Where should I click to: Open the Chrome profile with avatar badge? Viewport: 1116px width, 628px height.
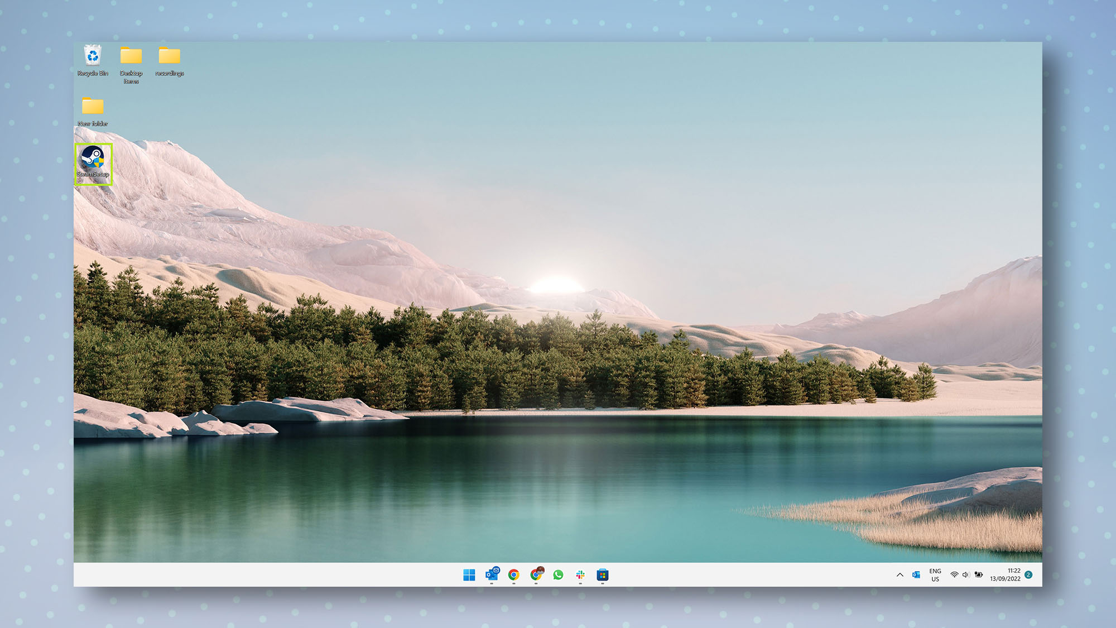tap(536, 574)
